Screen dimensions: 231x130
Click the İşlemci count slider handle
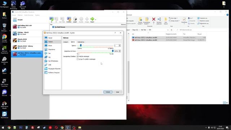[x=81, y=45]
